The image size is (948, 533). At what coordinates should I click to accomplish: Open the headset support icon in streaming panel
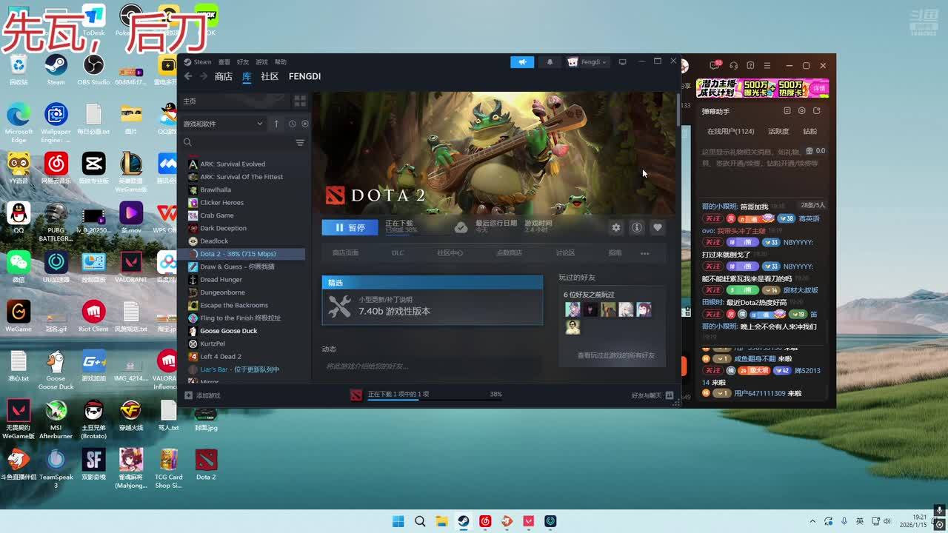pyautogui.click(x=733, y=66)
